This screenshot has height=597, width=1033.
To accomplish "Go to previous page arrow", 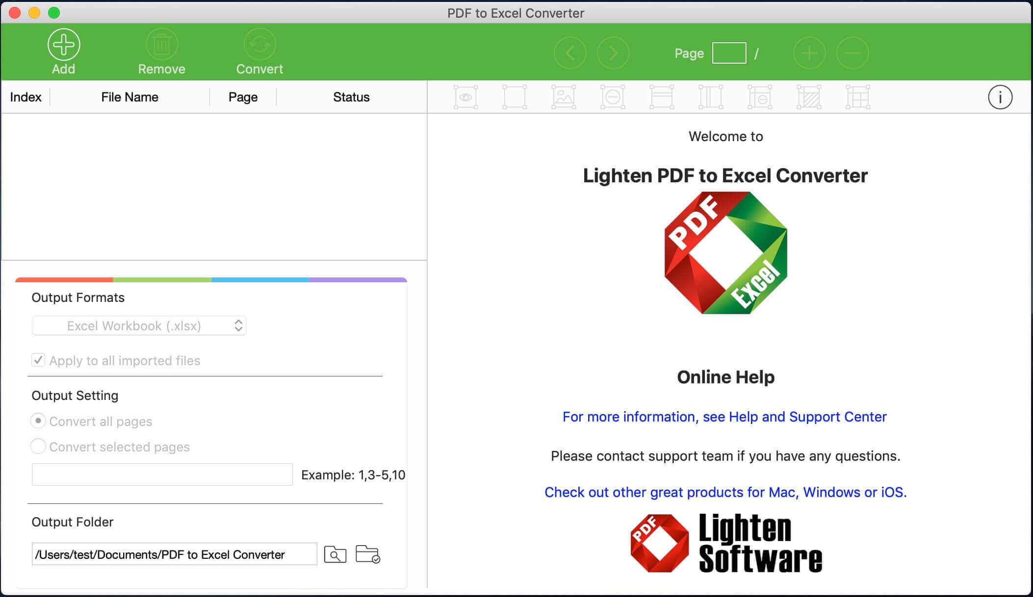I will point(570,53).
